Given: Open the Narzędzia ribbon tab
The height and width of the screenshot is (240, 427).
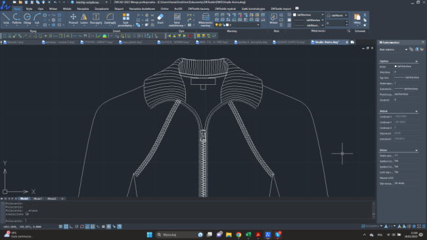Looking at the screenshot, I should 83,9.
